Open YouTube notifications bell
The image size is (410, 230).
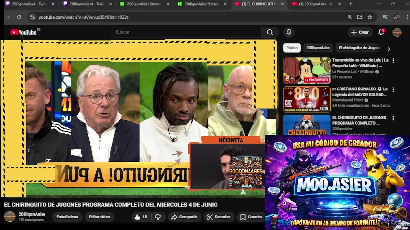[x=381, y=32]
